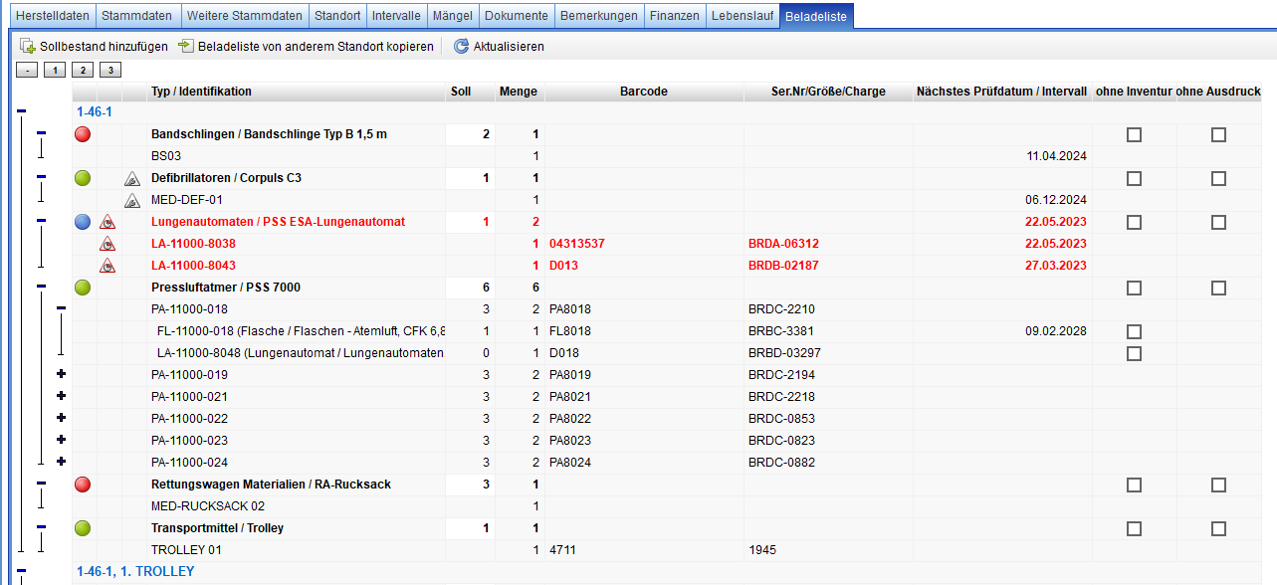
Task: Open the 1-46-1, 1. TROLLEY link
Action: (x=135, y=571)
